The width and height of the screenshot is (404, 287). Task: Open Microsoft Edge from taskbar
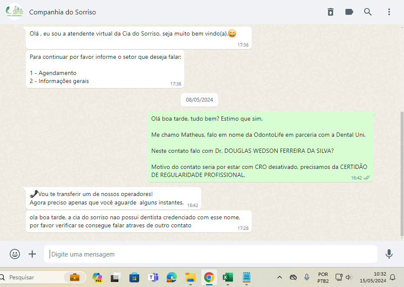point(171,277)
